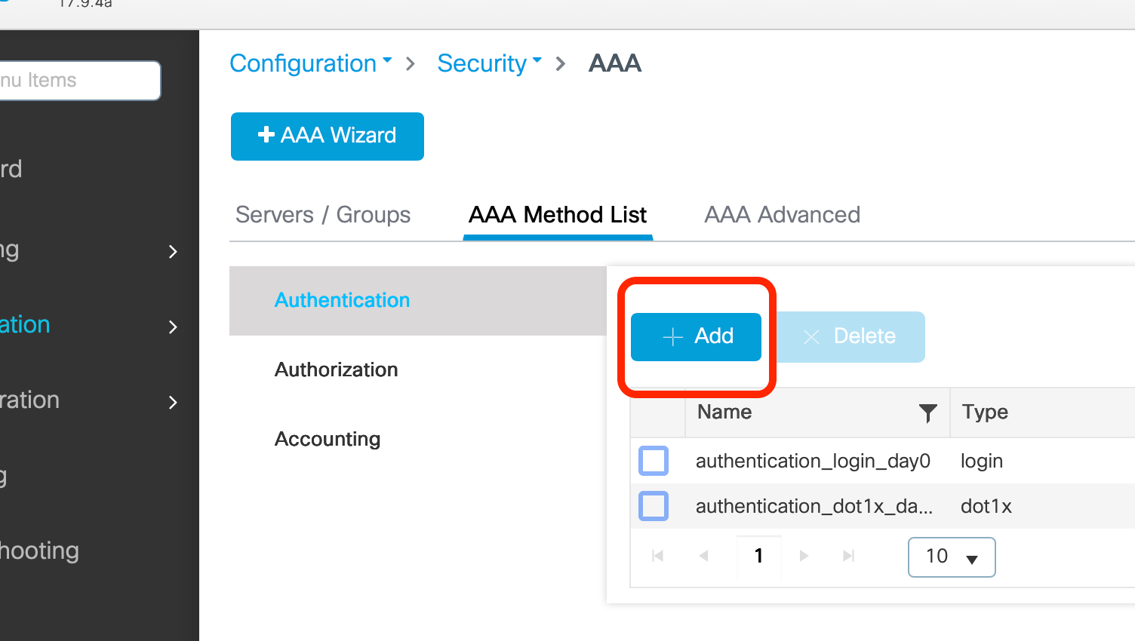Open the items-per-page dropdown showing 10
1135x641 pixels.
click(x=951, y=557)
